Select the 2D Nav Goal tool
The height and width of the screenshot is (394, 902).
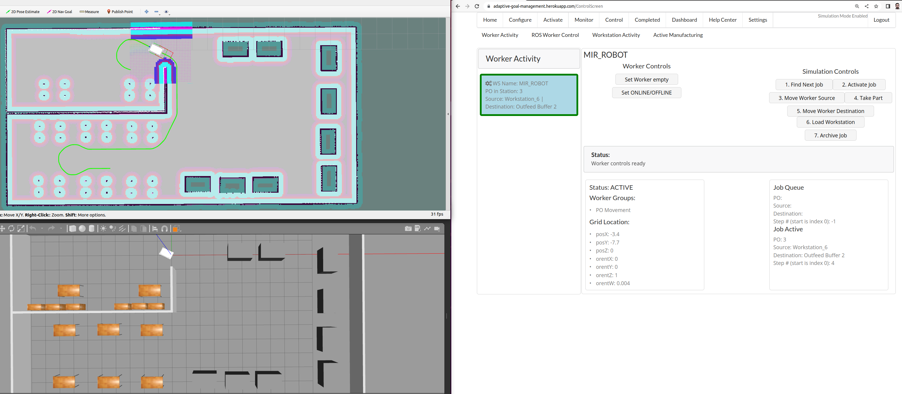click(59, 12)
